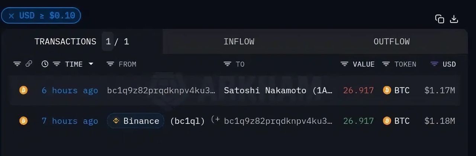Click the "6 hours ago" transaction time

(x=70, y=90)
